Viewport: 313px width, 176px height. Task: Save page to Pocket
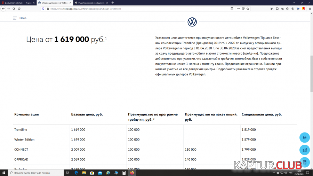243,9
